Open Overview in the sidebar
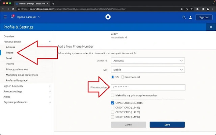 9,36
